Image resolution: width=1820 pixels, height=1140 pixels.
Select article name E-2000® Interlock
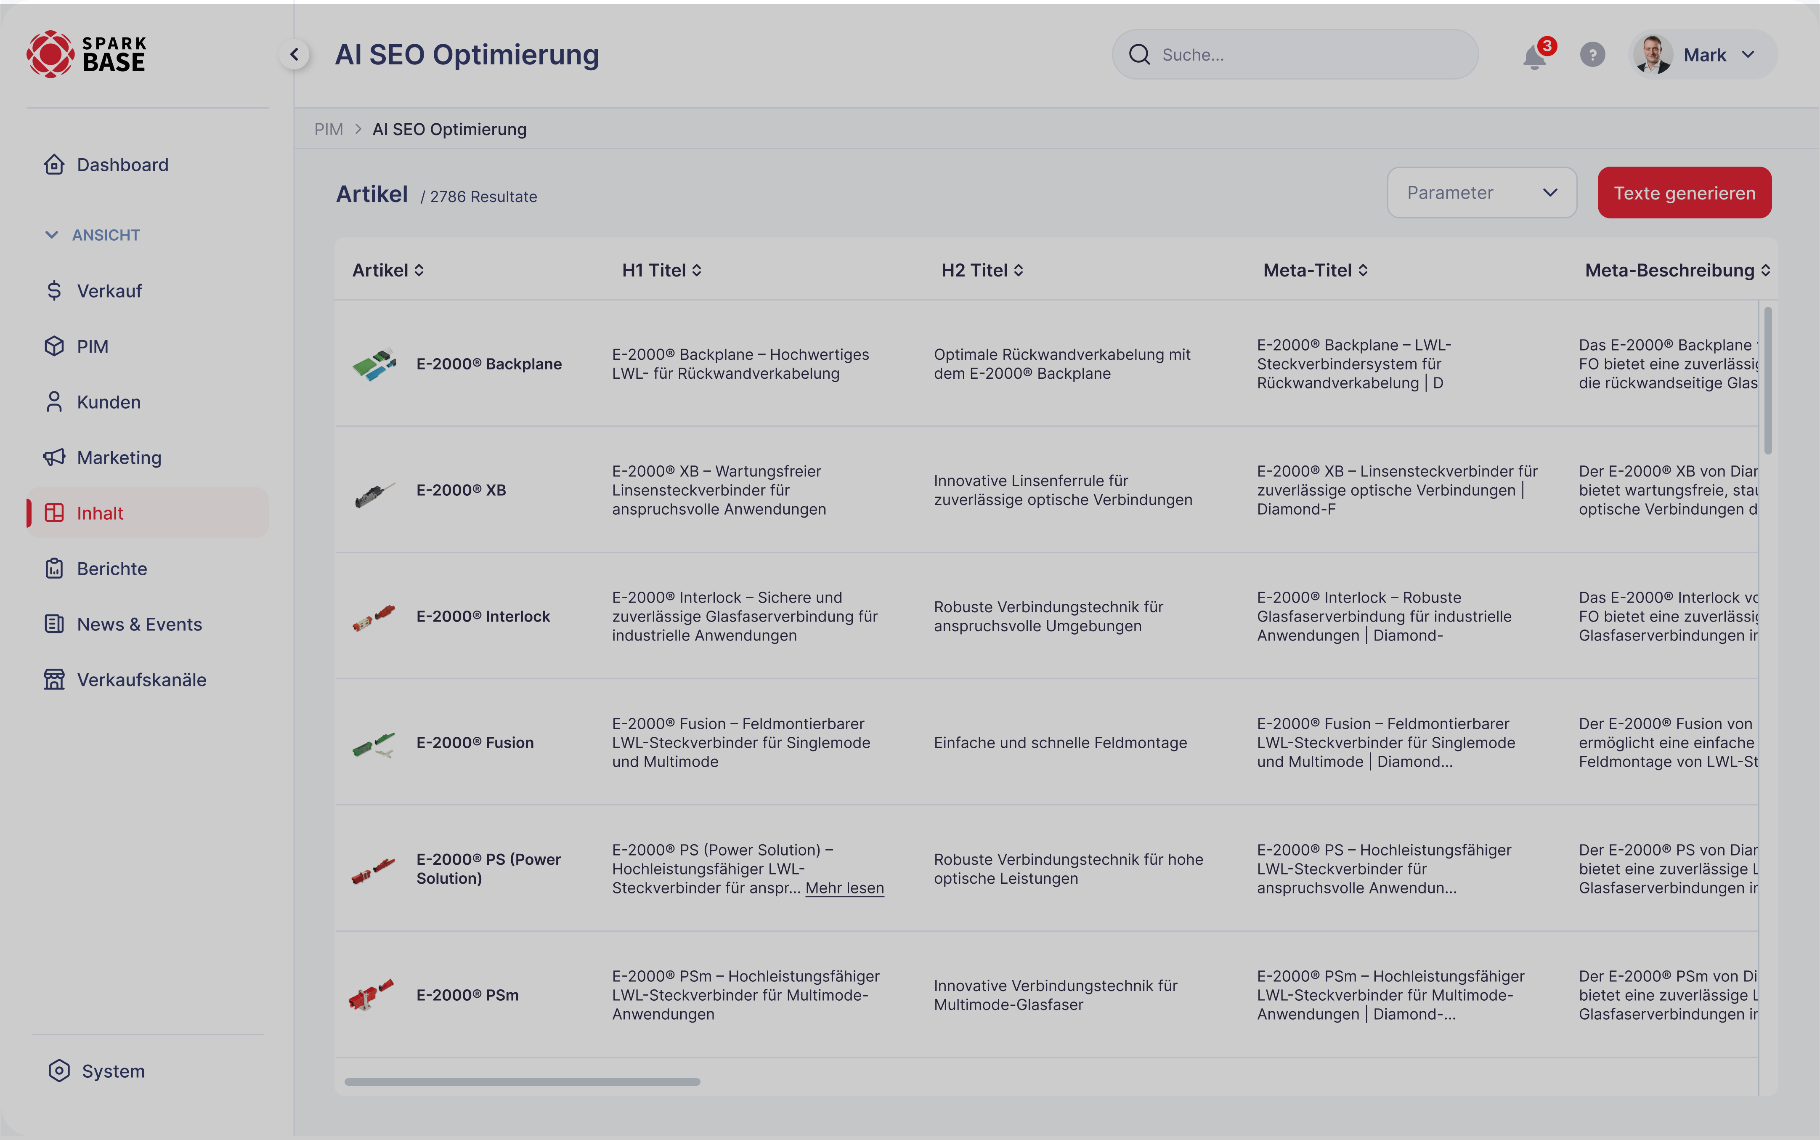point(483,616)
